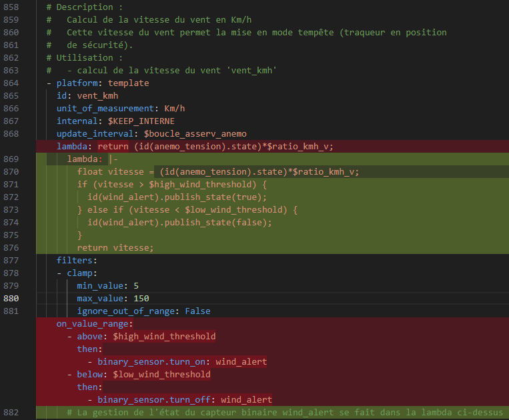Click the comment 'La gestion de l'état du capteur binaire' on line 882
This screenshot has width=509, height=420.
pos(177,413)
